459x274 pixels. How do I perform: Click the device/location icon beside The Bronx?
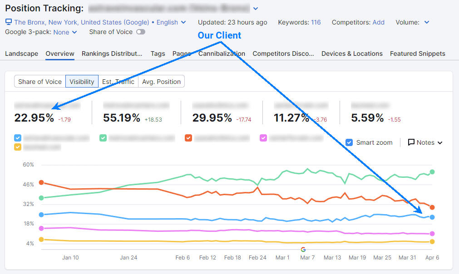8,22
